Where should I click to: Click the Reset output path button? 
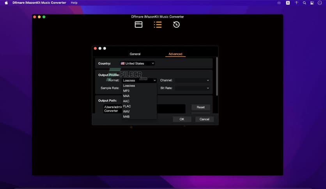coord(200,107)
